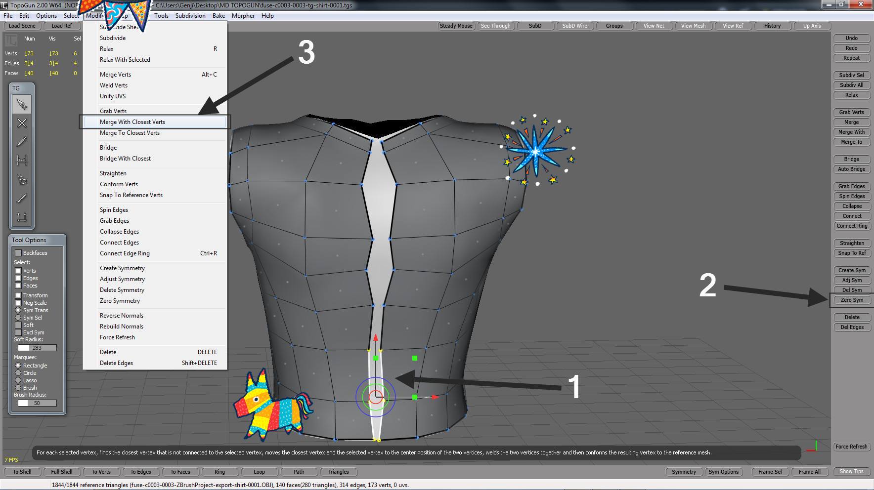Select the Simple Create cross tool
This screenshot has height=490, width=874.
[22, 123]
